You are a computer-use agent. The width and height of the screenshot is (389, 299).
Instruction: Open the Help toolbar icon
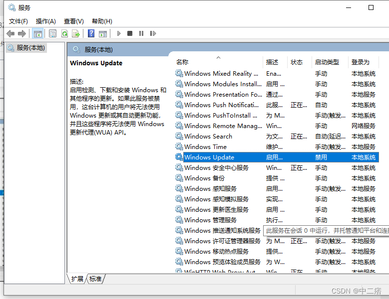coord(91,33)
